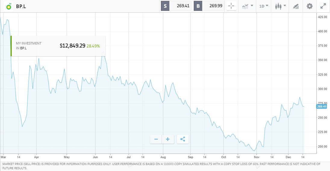Click the BP.L ticker name
Viewport: 330px width, 171px height.
click(x=21, y=6)
